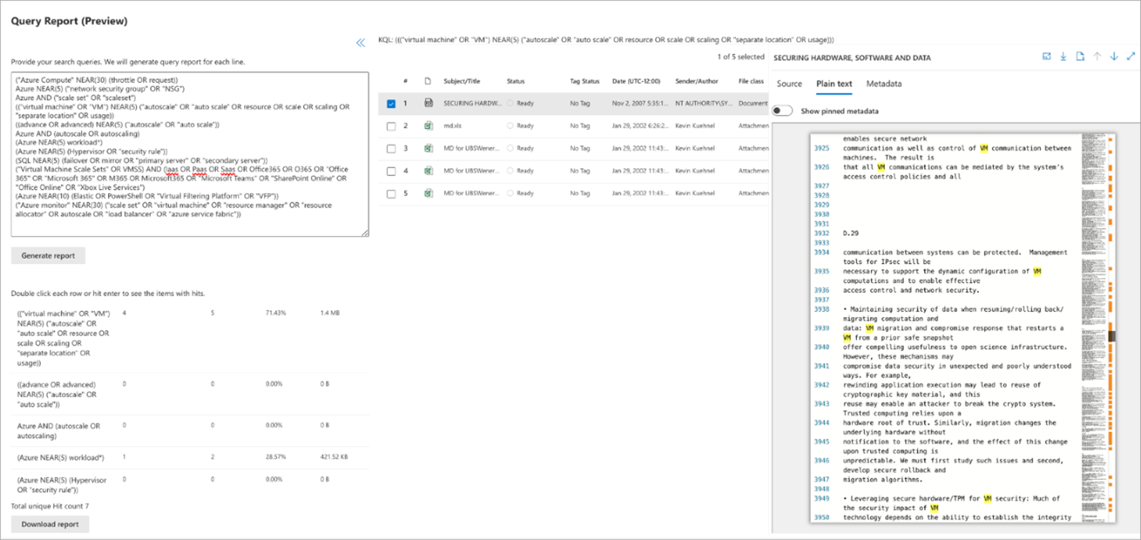Click the MD for UBSWener title in row 3
This screenshot has height=540, width=1141.
(x=471, y=148)
